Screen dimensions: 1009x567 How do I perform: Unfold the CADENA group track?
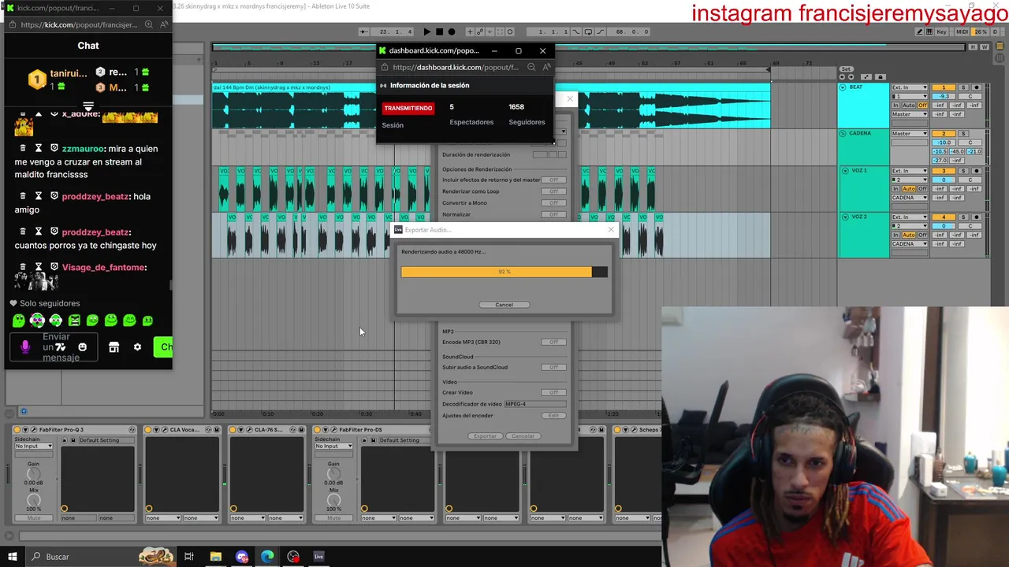tap(843, 134)
